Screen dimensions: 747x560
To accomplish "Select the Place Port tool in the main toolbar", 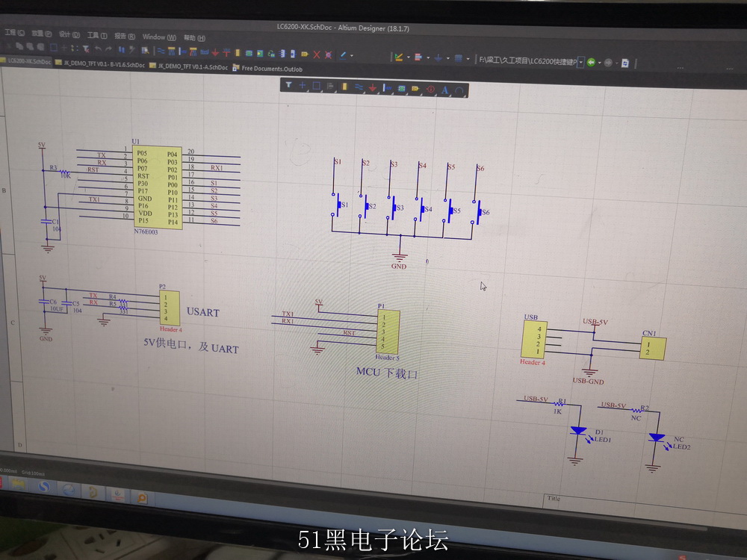I will point(305,55).
